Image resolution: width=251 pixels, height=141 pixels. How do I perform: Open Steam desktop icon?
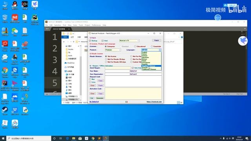click(5, 111)
